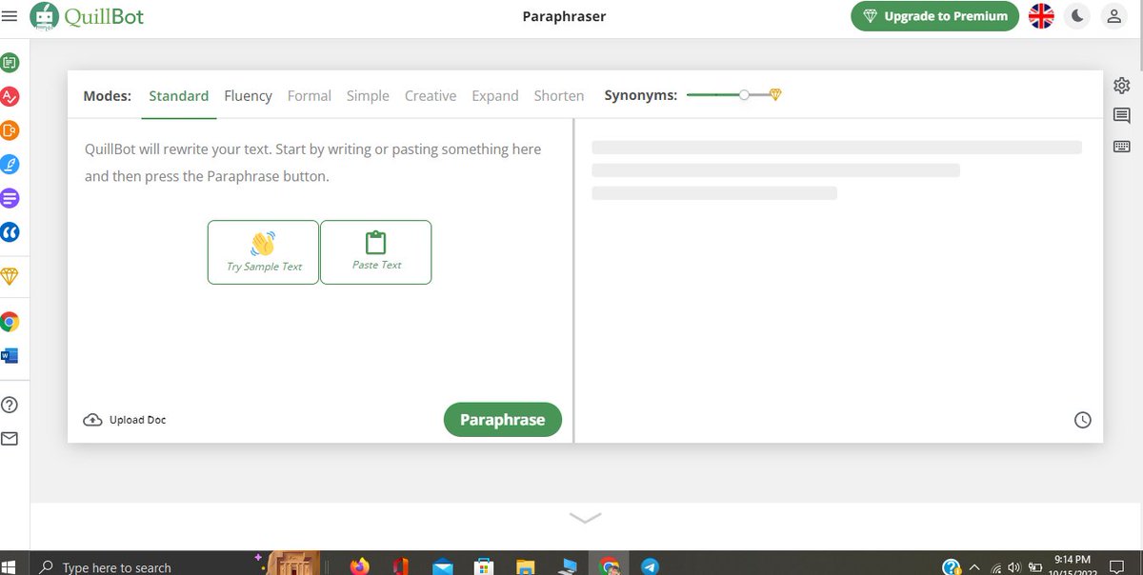
Task: Click the Paste Text button
Action: pyautogui.click(x=376, y=252)
